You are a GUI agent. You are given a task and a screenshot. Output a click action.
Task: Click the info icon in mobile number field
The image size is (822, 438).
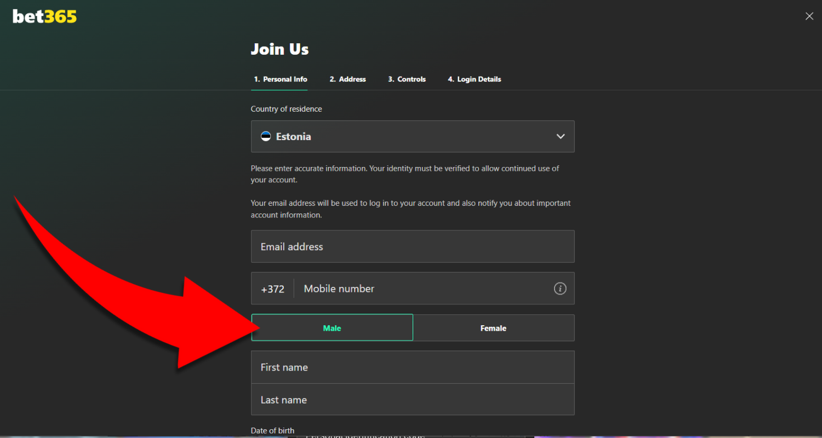[x=560, y=289]
